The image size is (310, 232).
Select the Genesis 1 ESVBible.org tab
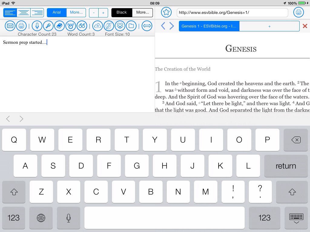tap(209, 26)
